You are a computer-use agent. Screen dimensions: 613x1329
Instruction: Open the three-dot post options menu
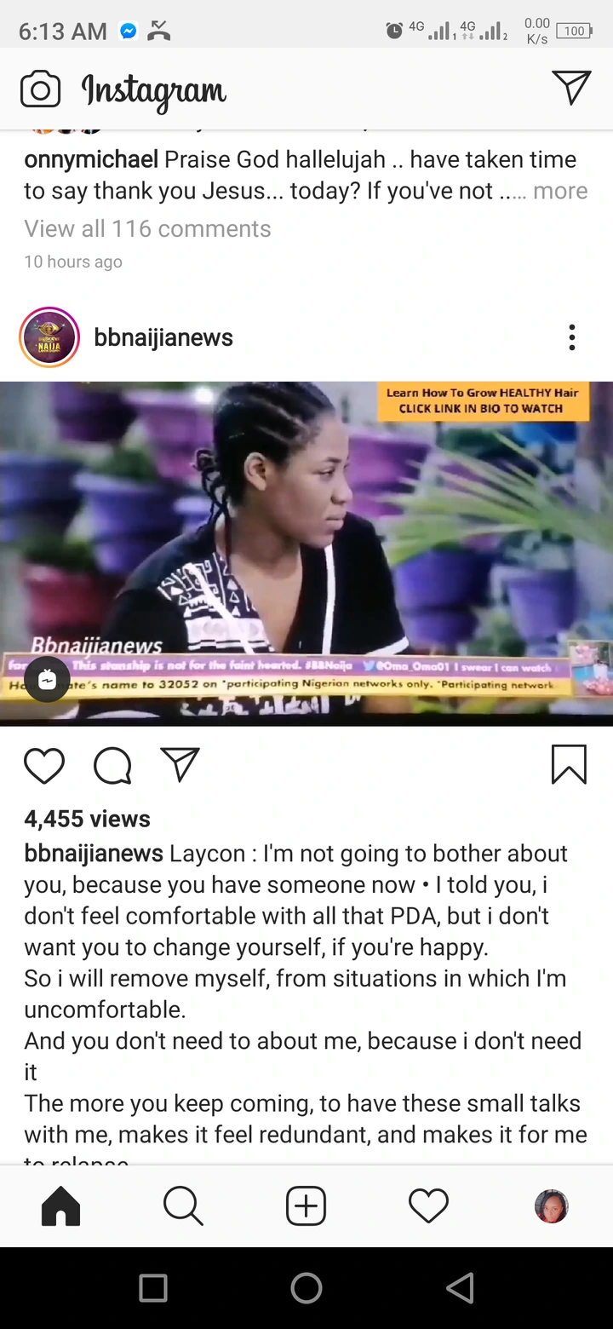(x=572, y=337)
